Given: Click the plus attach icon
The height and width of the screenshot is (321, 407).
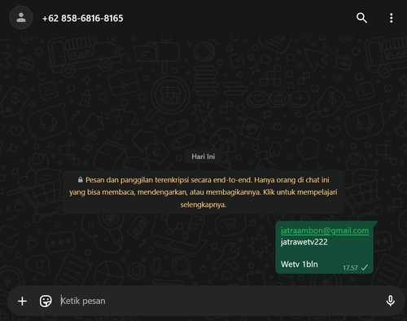Looking at the screenshot, I should (22, 301).
